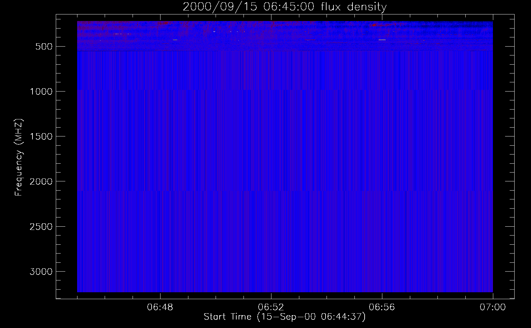Select the 06:56 time tick label
The image size is (531, 328).
coord(382,307)
